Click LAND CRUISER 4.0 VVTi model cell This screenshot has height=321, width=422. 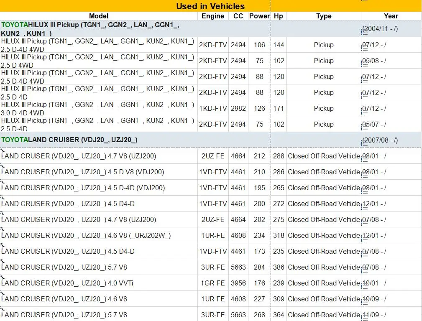coord(99,283)
